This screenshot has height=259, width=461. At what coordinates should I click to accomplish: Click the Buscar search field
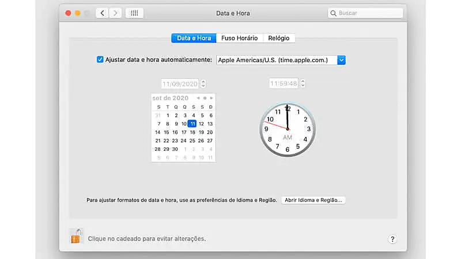point(365,13)
